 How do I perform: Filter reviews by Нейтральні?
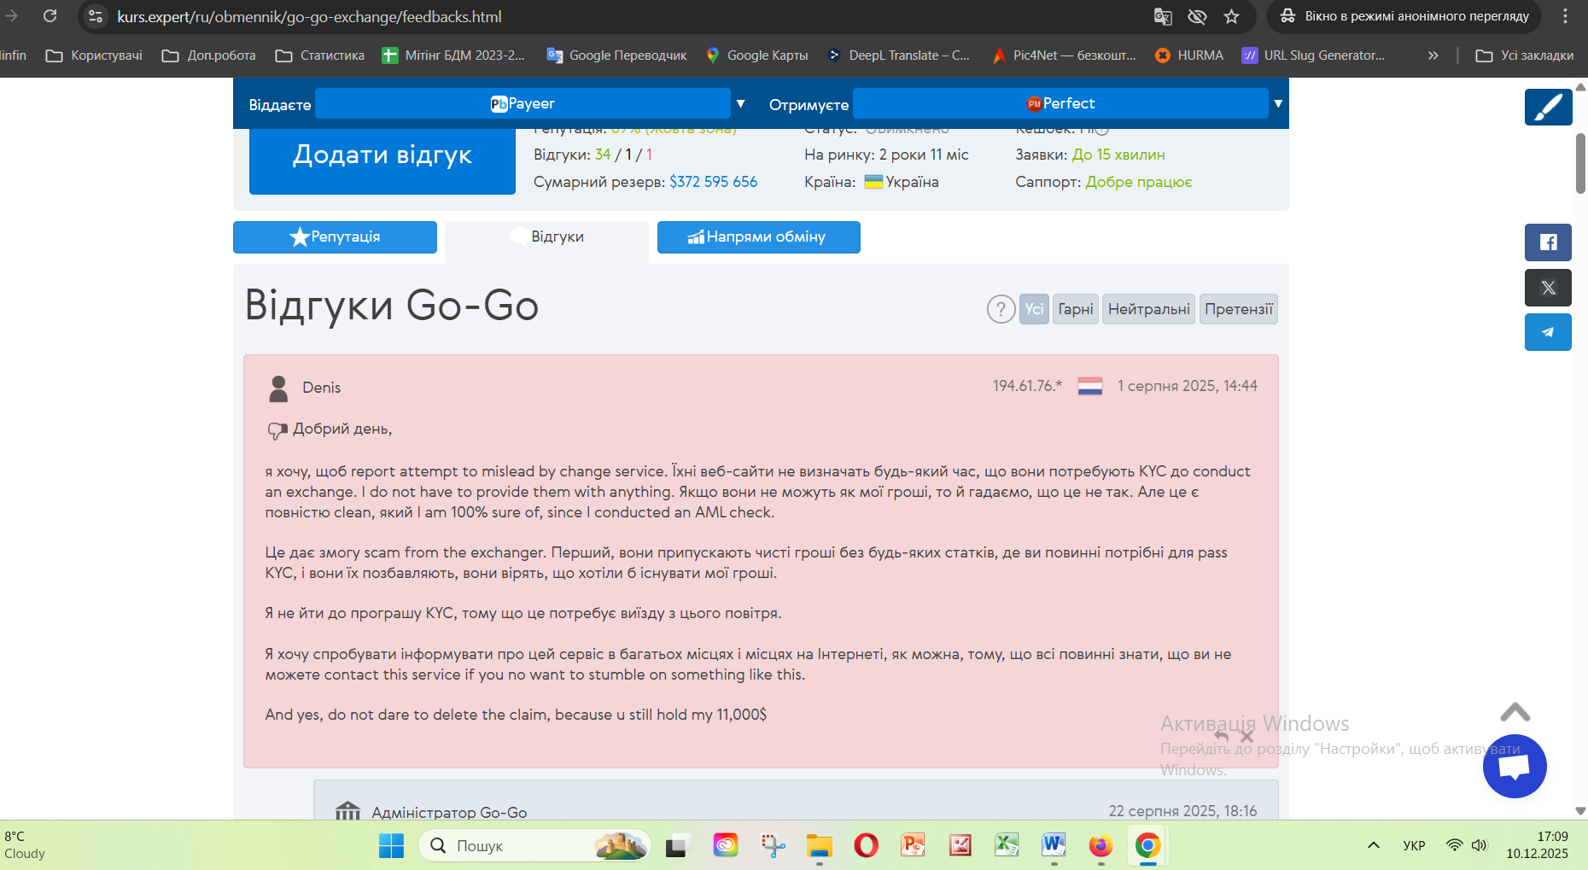tap(1149, 309)
